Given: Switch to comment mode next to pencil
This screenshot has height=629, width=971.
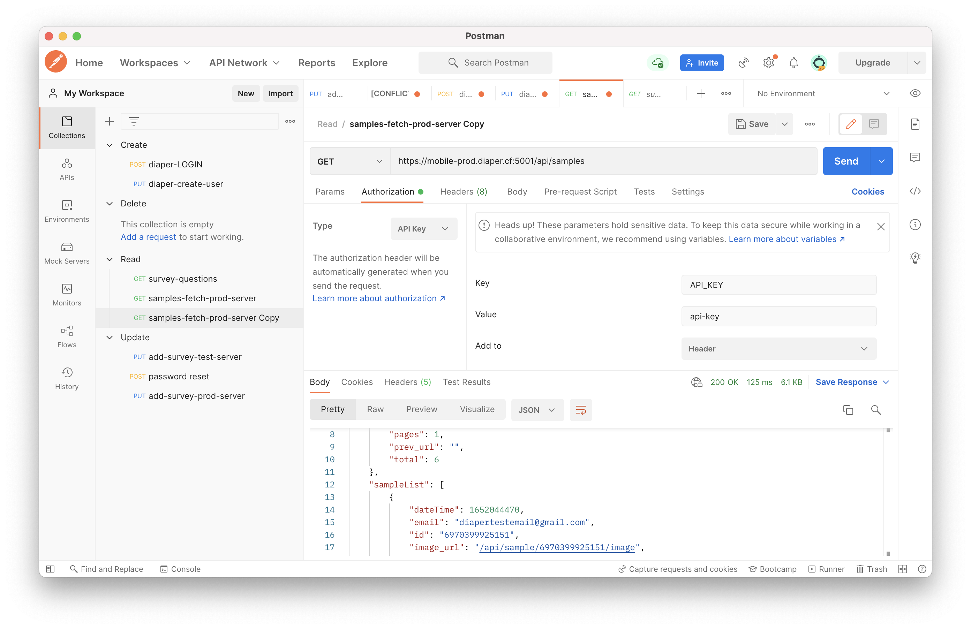Looking at the screenshot, I should pos(873,124).
